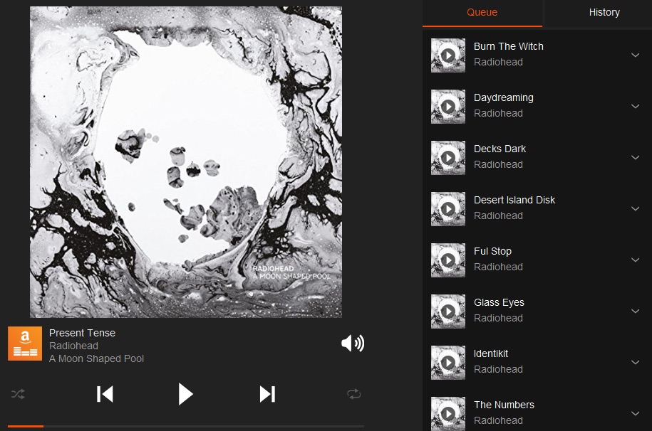This screenshot has width=652, height=431.
Task: Click the playback progress bar
Action: point(185,426)
